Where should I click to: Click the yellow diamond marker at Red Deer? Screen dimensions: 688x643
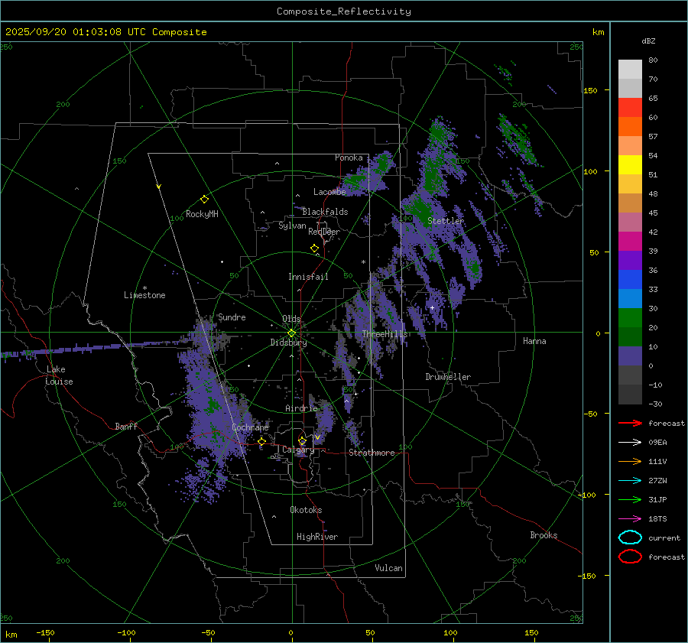pyautogui.click(x=314, y=248)
